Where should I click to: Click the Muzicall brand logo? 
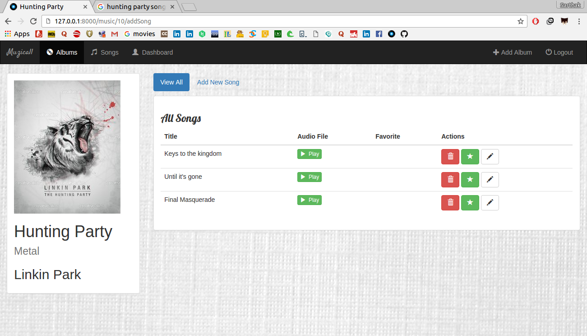pos(20,52)
